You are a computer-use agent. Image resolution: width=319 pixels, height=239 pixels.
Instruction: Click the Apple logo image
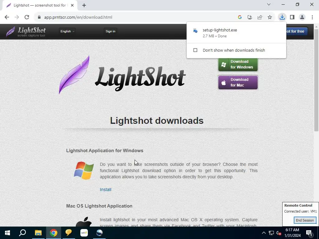coord(84,222)
